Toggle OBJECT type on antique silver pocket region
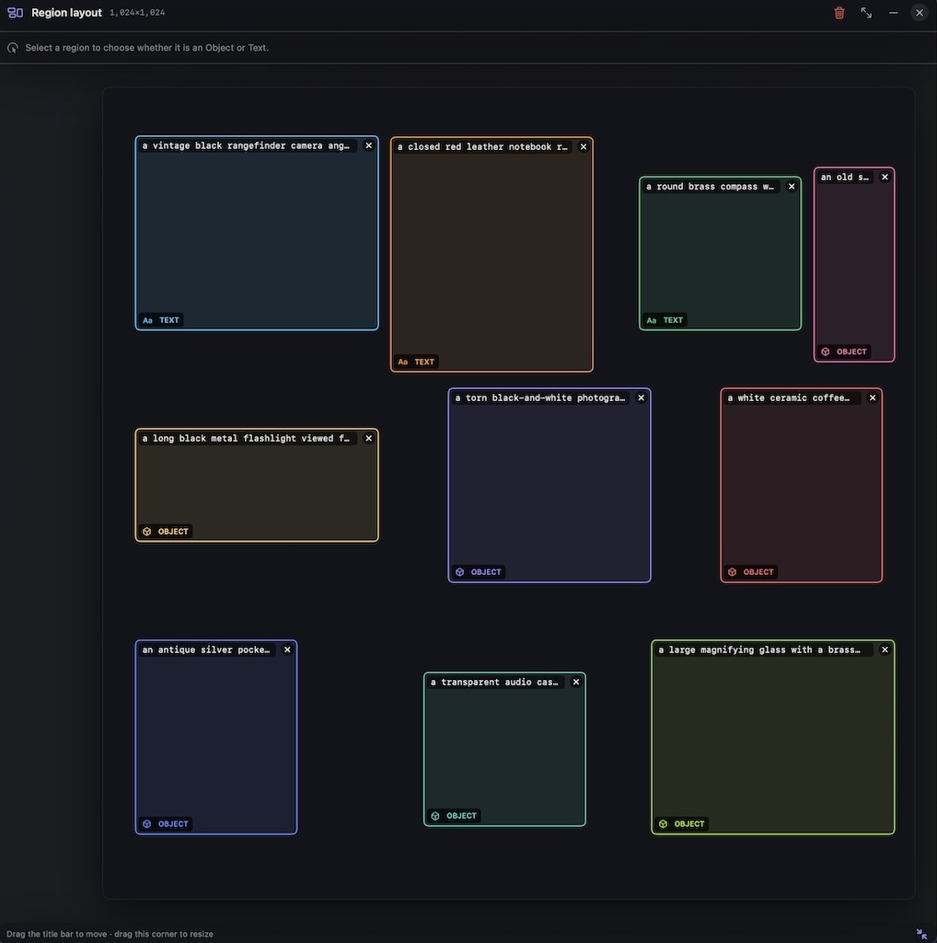937x943 pixels. point(166,824)
